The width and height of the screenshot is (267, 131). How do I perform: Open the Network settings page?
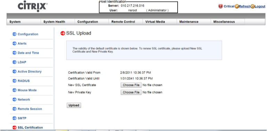(24, 99)
